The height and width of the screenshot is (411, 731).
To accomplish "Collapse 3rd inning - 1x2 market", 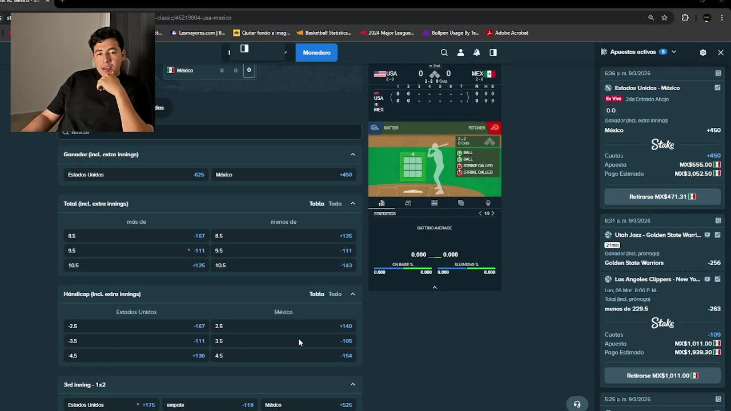I will [352, 385].
